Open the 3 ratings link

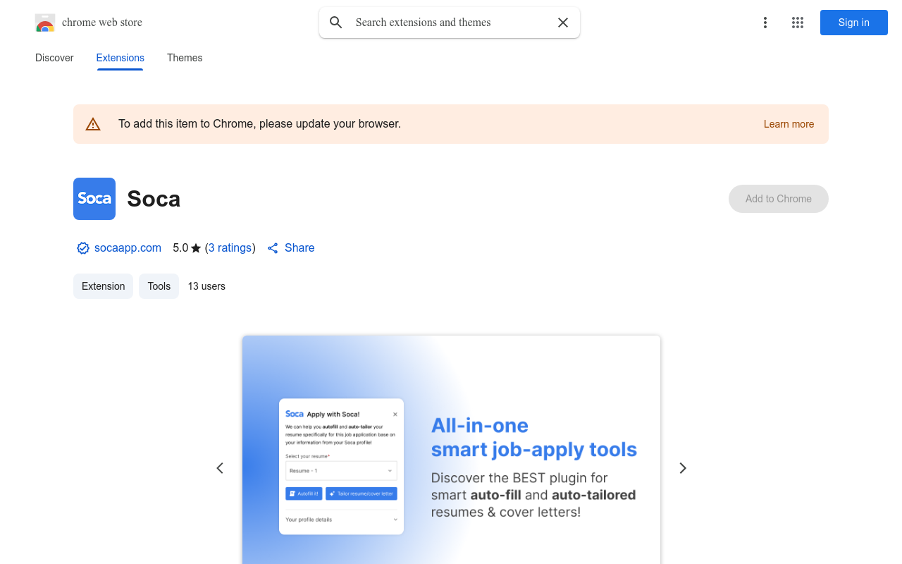point(230,248)
